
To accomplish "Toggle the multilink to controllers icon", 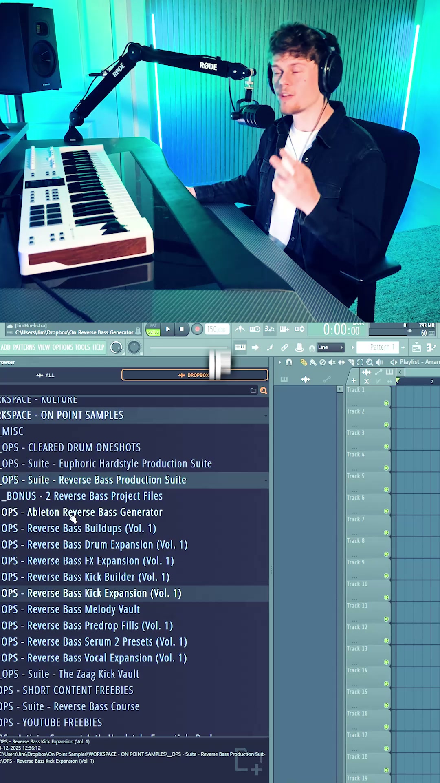I will pos(284,347).
